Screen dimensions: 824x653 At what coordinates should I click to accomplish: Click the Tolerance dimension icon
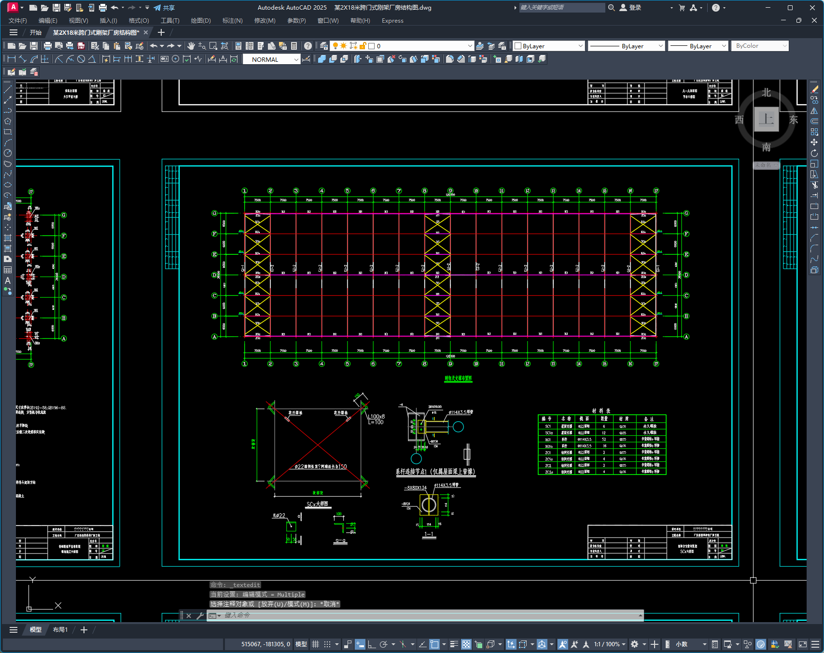(164, 59)
